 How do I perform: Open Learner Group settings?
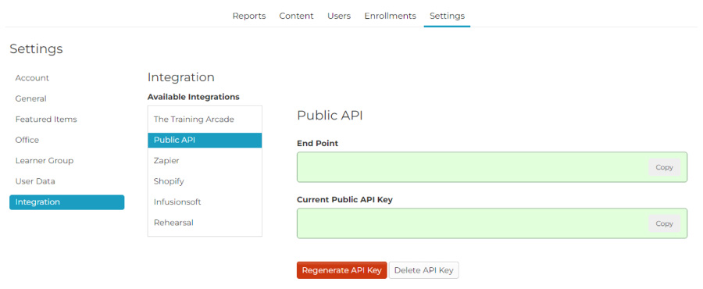click(x=45, y=160)
